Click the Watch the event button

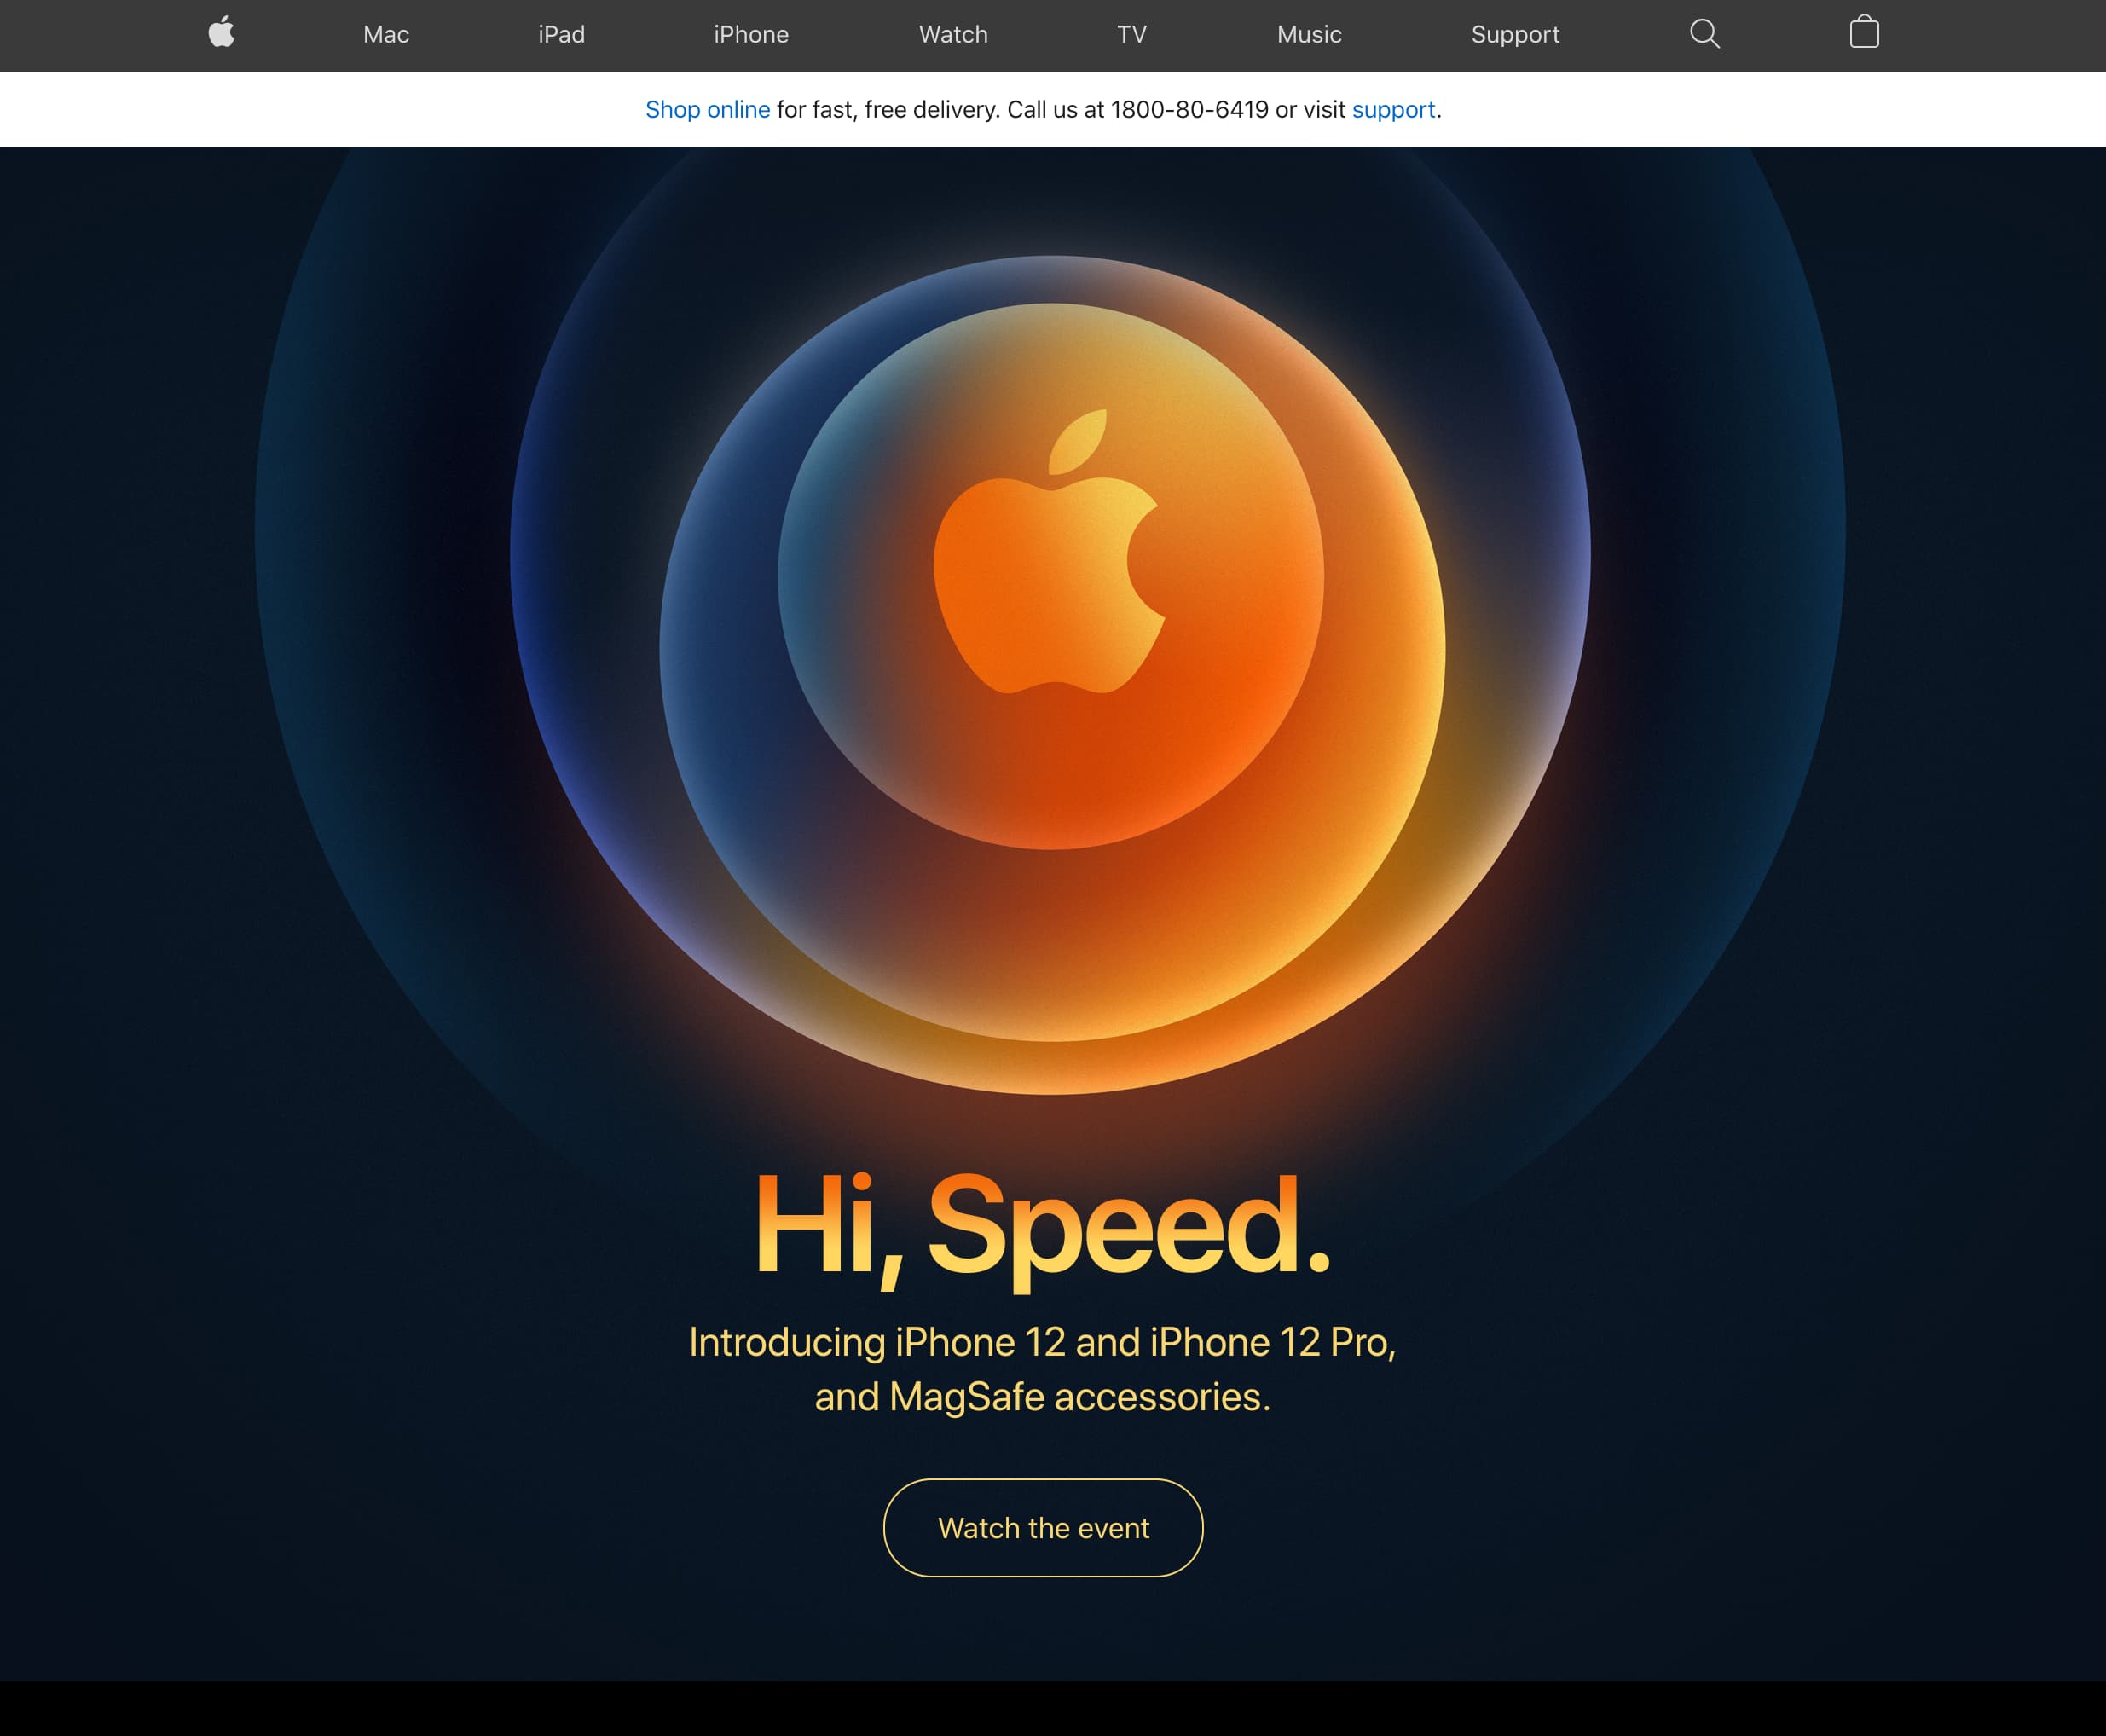click(1043, 1528)
